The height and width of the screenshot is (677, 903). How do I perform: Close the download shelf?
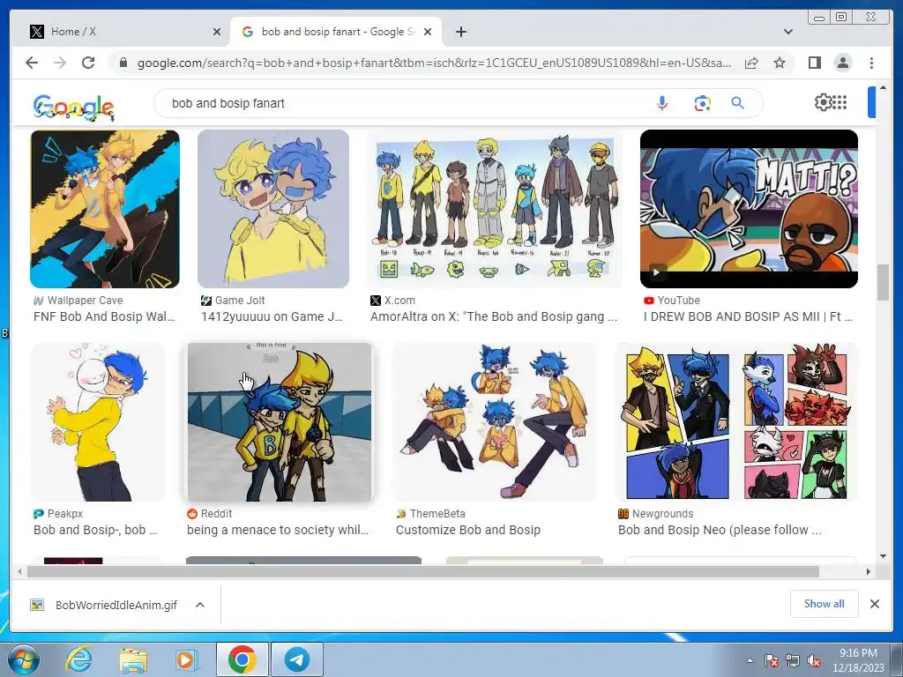[x=874, y=603]
